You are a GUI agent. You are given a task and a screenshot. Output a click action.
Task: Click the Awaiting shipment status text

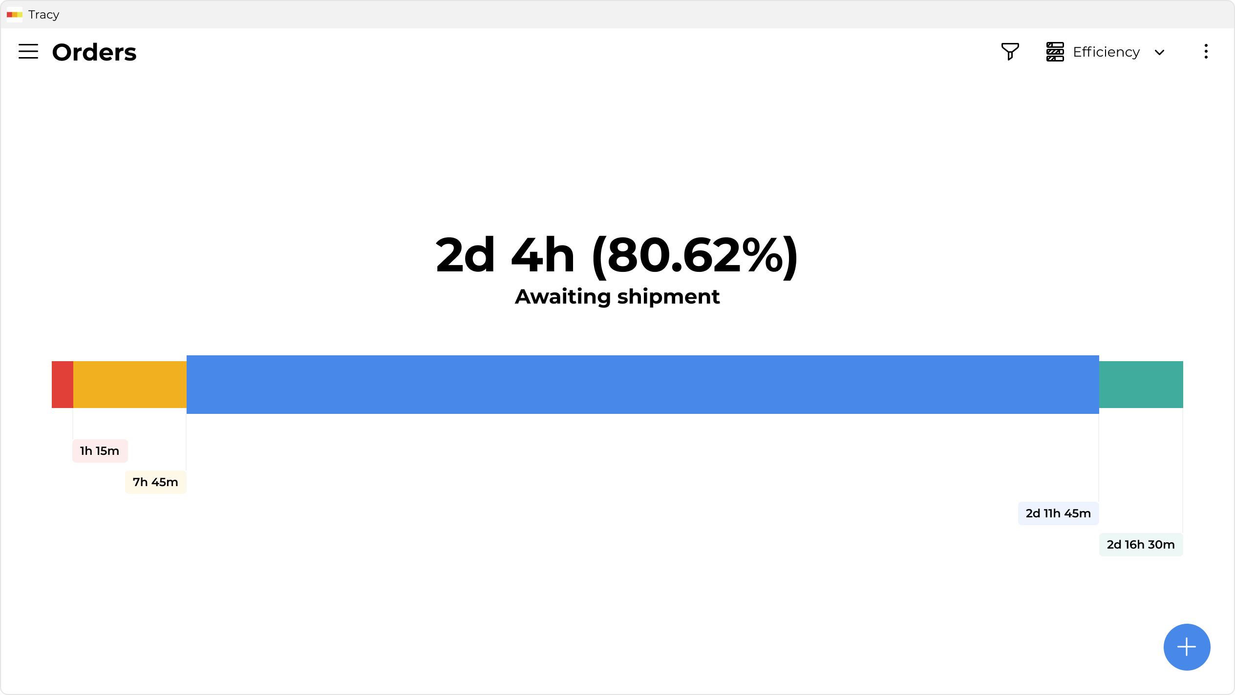617,297
